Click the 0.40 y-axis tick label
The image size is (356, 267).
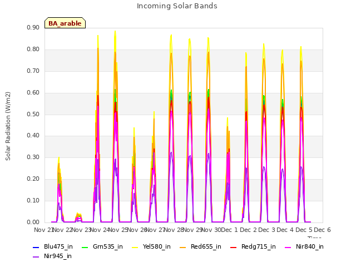[x=33, y=135]
